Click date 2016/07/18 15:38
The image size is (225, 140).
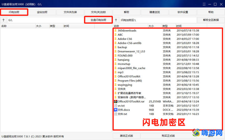click(188, 30)
